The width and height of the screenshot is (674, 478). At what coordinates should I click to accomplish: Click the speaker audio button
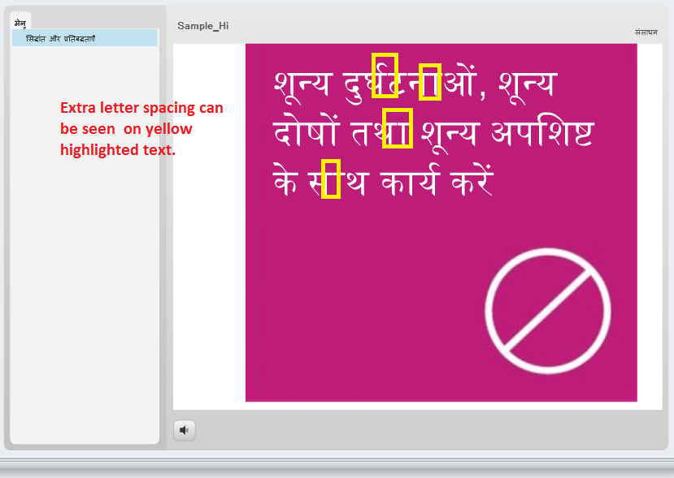coord(185,430)
